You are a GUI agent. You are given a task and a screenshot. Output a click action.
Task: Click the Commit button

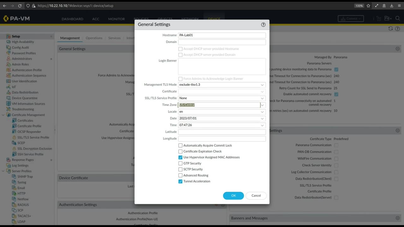351,19
